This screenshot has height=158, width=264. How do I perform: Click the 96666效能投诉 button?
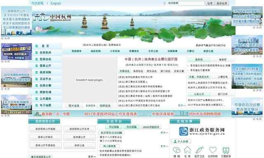(151, 127)
